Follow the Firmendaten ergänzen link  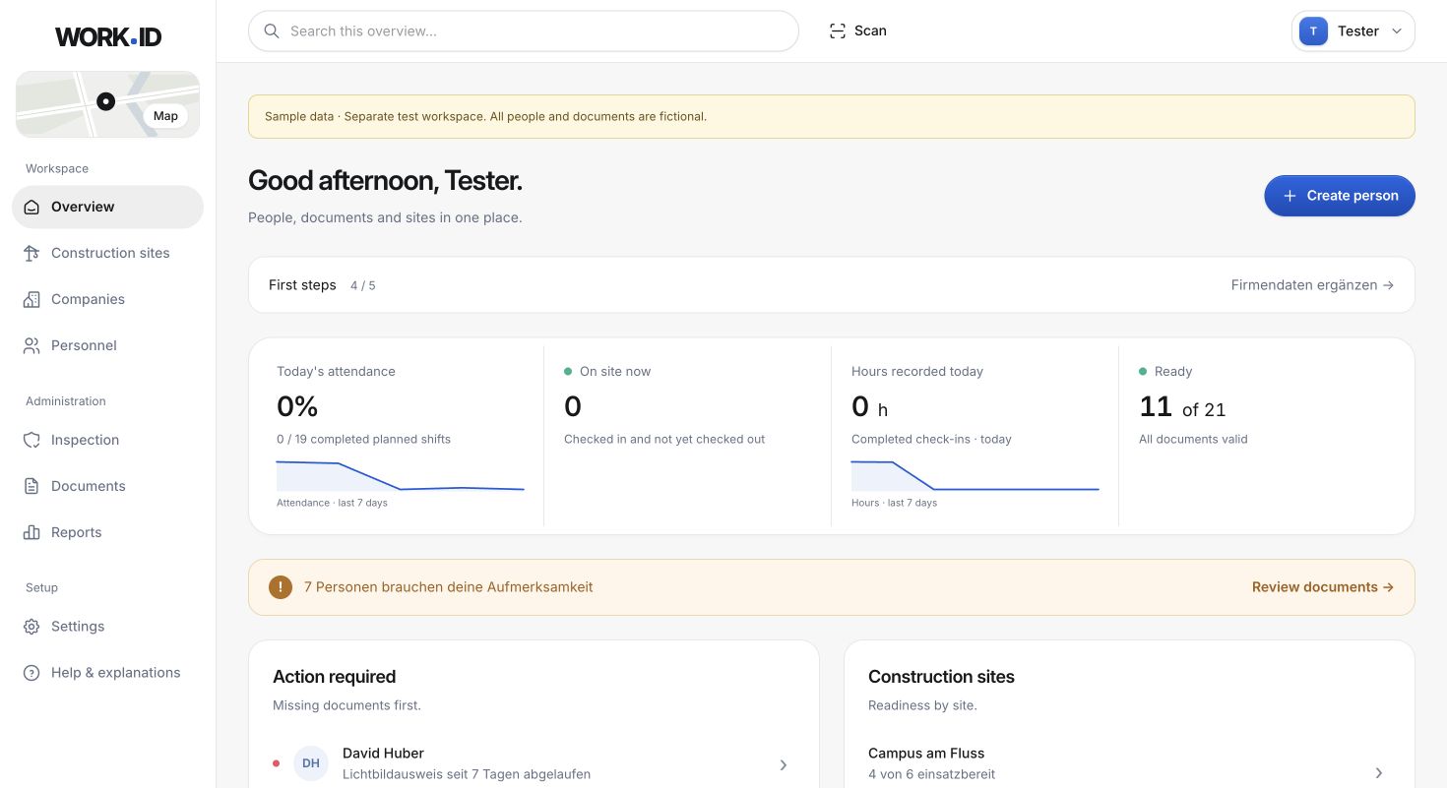tap(1312, 285)
